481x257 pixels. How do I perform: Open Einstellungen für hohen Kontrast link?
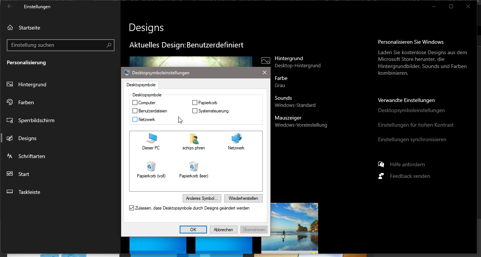[416, 125]
